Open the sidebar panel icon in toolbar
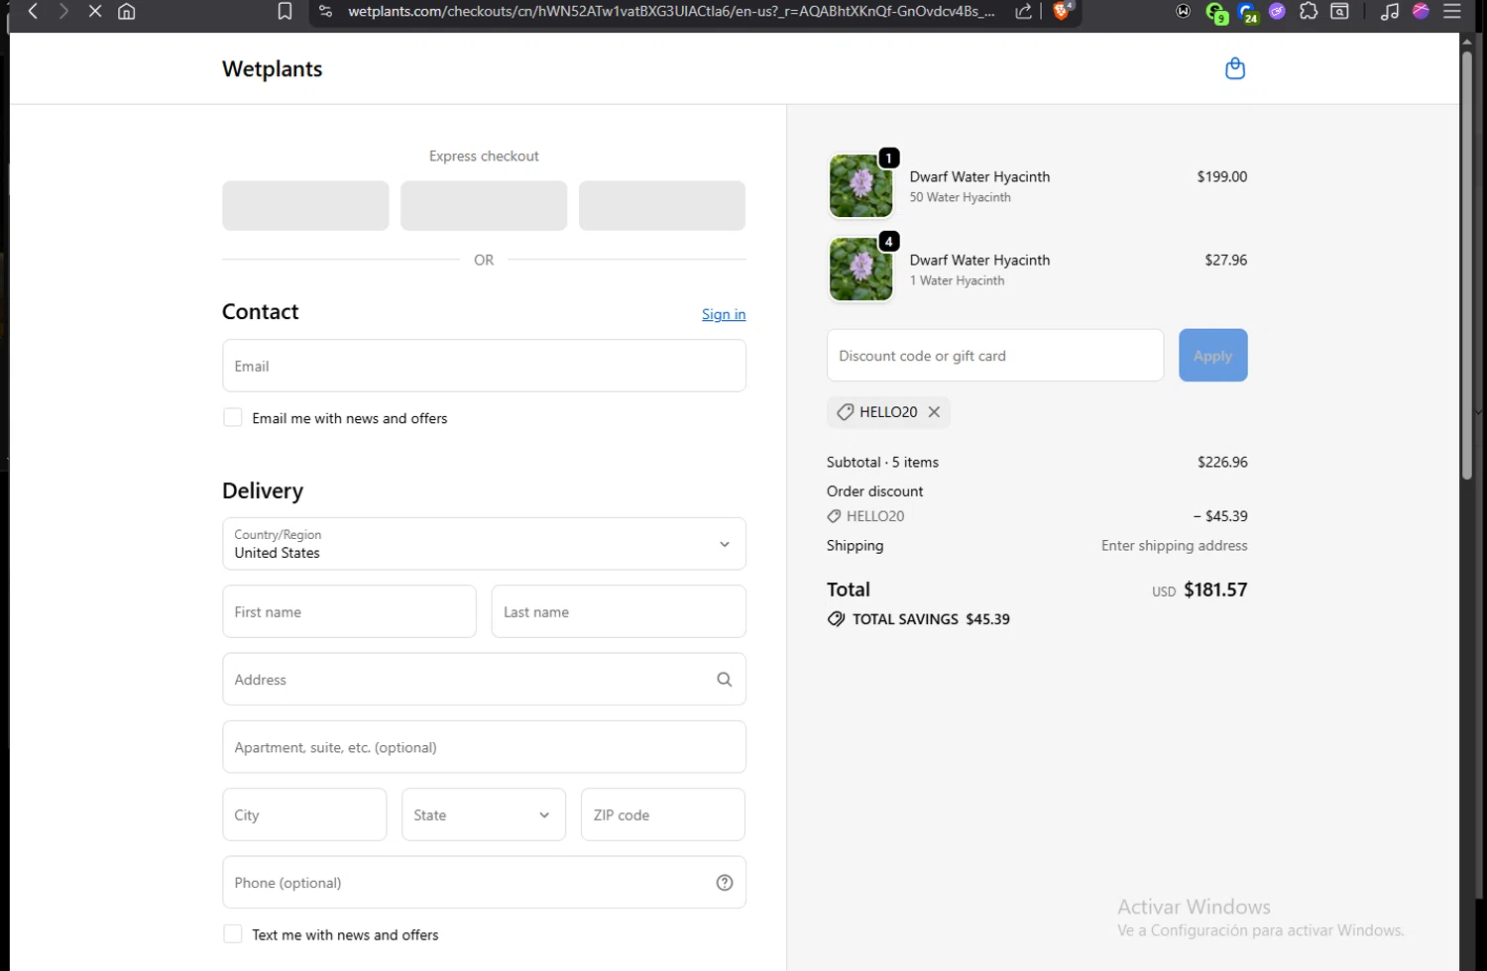The image size is (1487, 971). [x=1339, y=11]
